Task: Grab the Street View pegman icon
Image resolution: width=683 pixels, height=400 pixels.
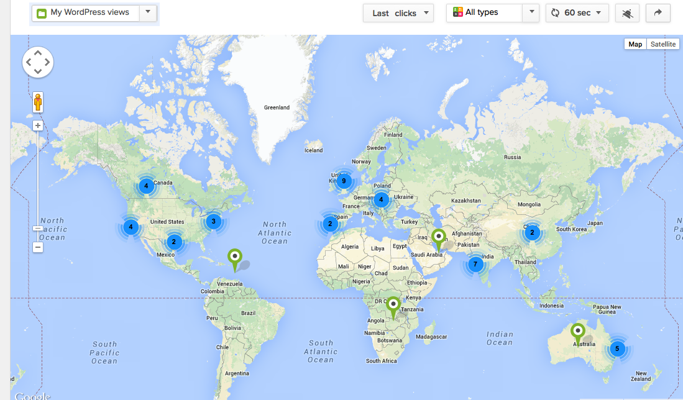Action: 38,102
